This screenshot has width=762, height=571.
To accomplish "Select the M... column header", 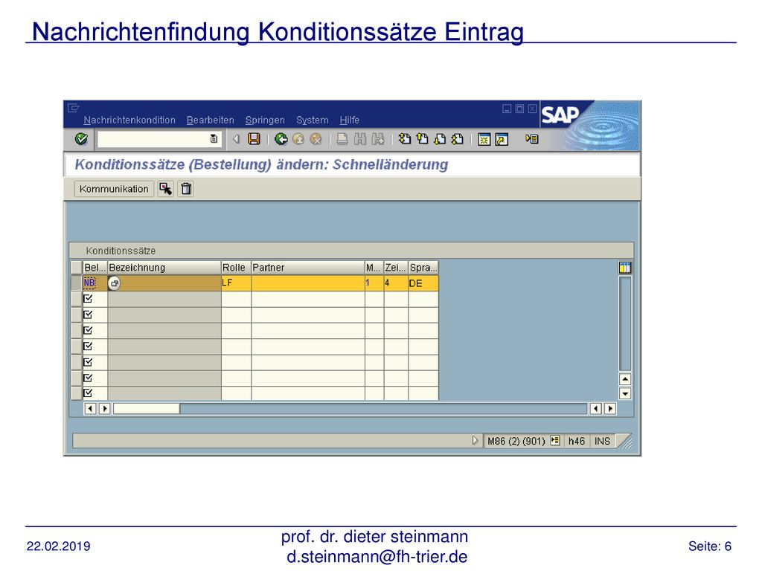I will click(375, 268).
